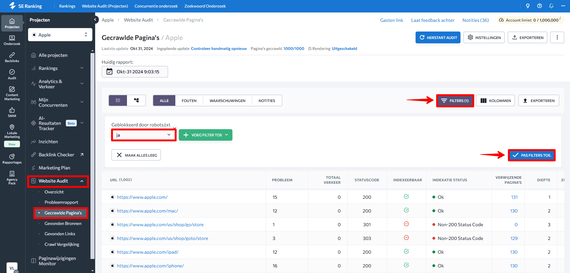This screenshot has height=273, width=570.
Task: Click verwijzende pagina's value 129
Action: pos(514,238)
